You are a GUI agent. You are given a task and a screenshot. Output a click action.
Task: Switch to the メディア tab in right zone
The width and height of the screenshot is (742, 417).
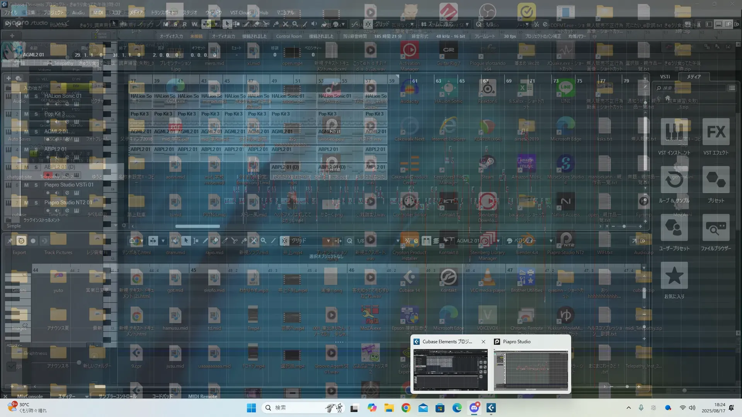(693, 77)
